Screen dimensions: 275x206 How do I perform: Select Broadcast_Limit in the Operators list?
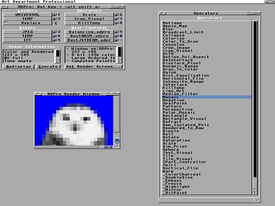[207, 32]
